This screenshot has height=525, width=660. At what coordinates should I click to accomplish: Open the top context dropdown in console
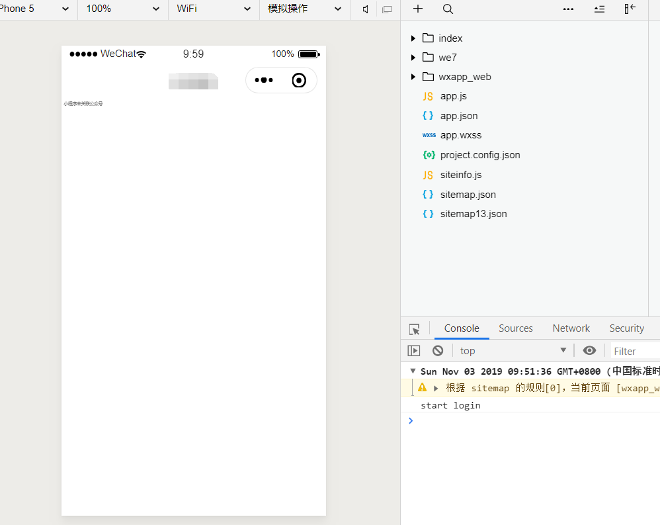(x=513, y=351)
